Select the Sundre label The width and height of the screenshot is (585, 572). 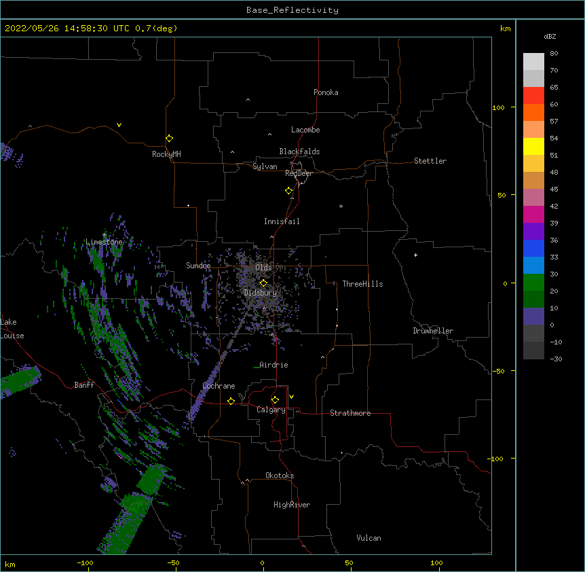point(198,266)
